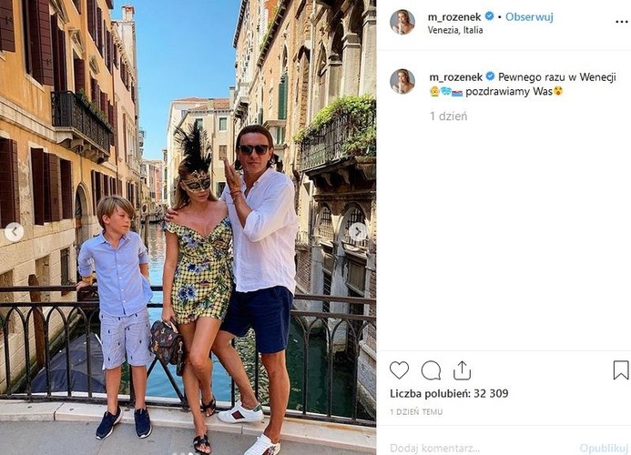Select the Venice family photo
This screenshot has height=455, width=631.
pos(188,227)
